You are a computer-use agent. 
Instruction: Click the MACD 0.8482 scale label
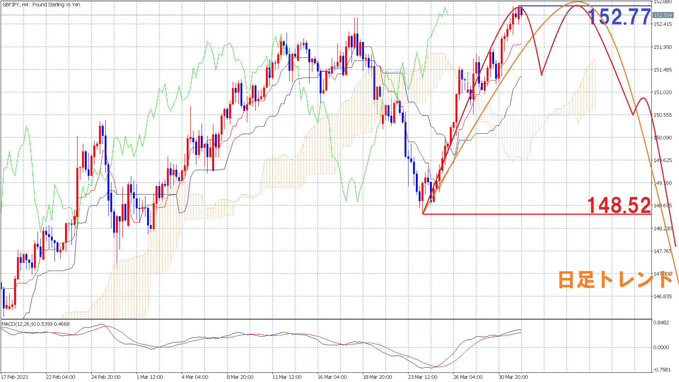pyautogui.click(x=661, y=323)
